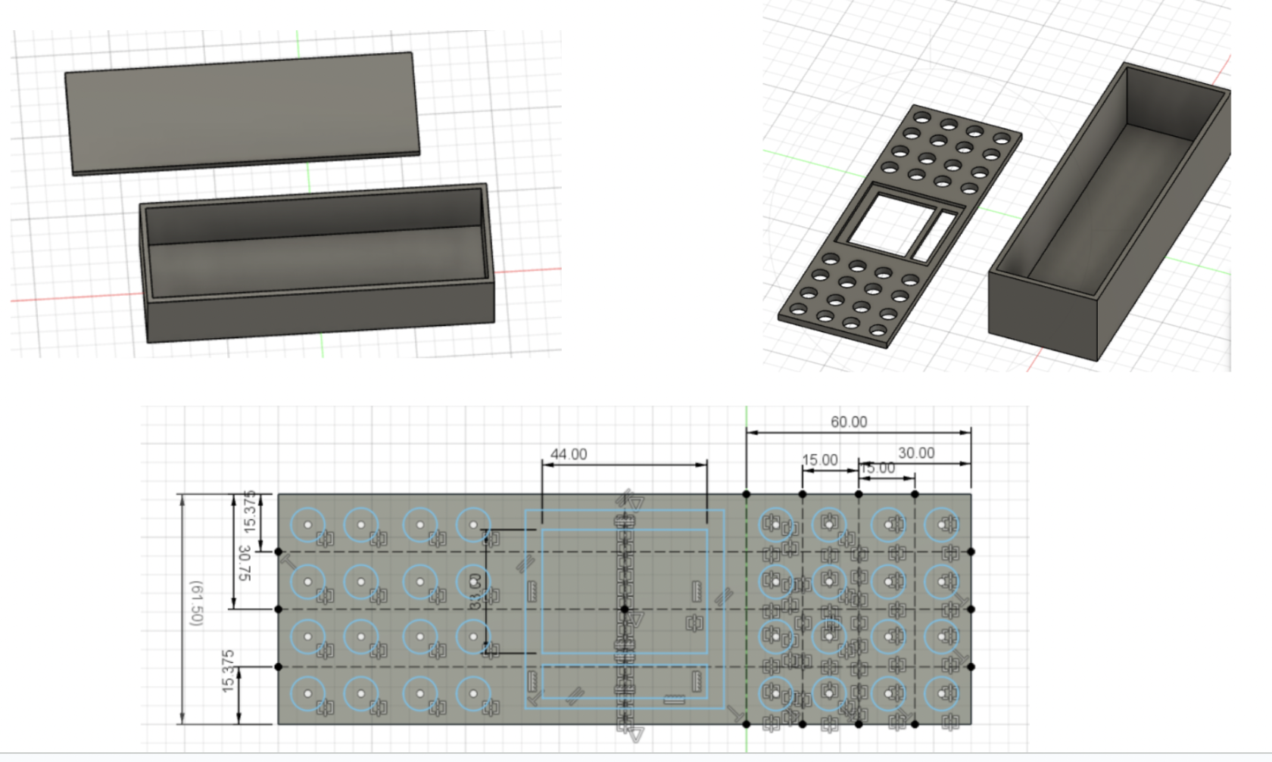The width and height of the screenshot is (1272, 762).
Task: Select the 30.00 dimension label
Action: click(916, 453)
